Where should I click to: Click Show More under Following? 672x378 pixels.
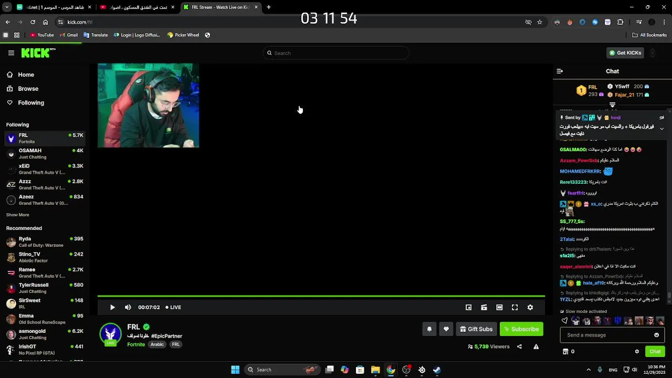pyautogui.click(x=18, y=215)
